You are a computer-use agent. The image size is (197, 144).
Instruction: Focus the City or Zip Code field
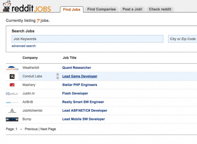[183, 39]
